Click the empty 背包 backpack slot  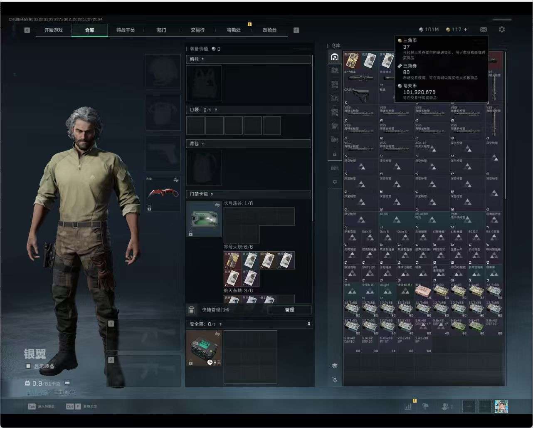tap(204, 167)
